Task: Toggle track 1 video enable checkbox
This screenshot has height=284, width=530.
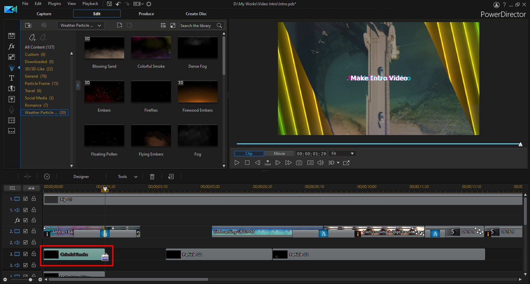Action: click(x=26, y=199)
